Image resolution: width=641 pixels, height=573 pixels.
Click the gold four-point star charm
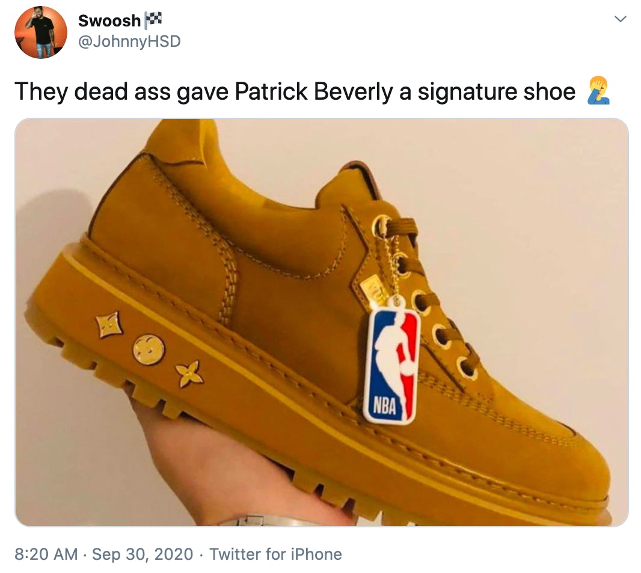click(x=109, y=324)
